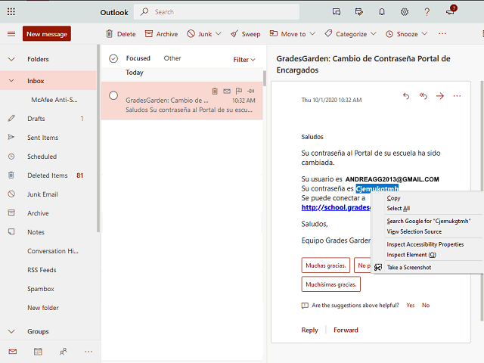Viewport: 484px width, 363px height.
Task: Click the New message button
Action: tap(47, 33)
